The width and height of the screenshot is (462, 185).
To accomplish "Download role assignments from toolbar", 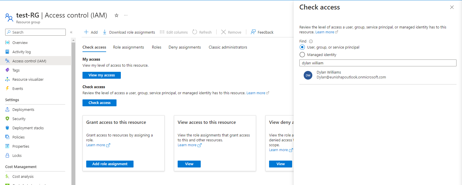I will [129, 32].
